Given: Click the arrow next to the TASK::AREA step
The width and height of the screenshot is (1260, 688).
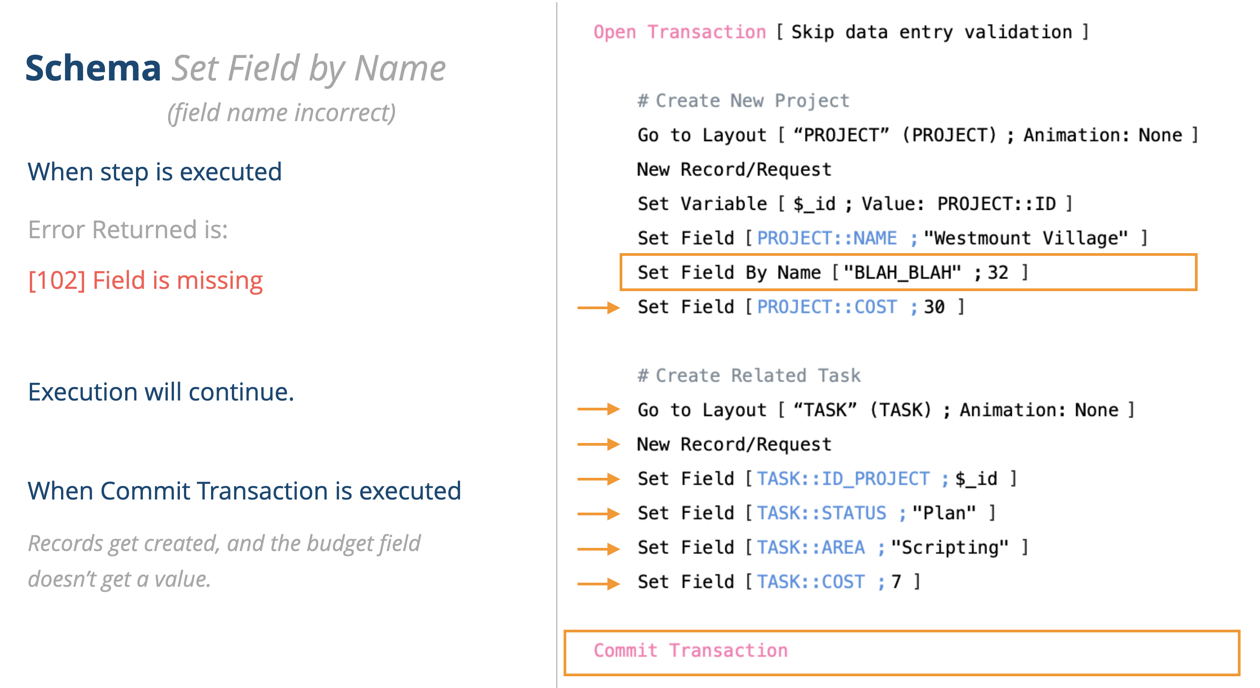Looking at the screenshot, I should click(598, 548).
